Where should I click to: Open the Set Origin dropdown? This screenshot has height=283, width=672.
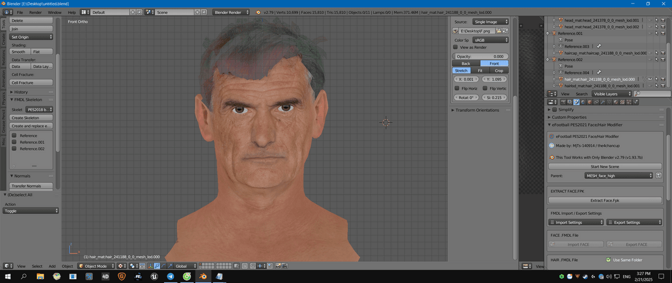click(x=31, y=37)
